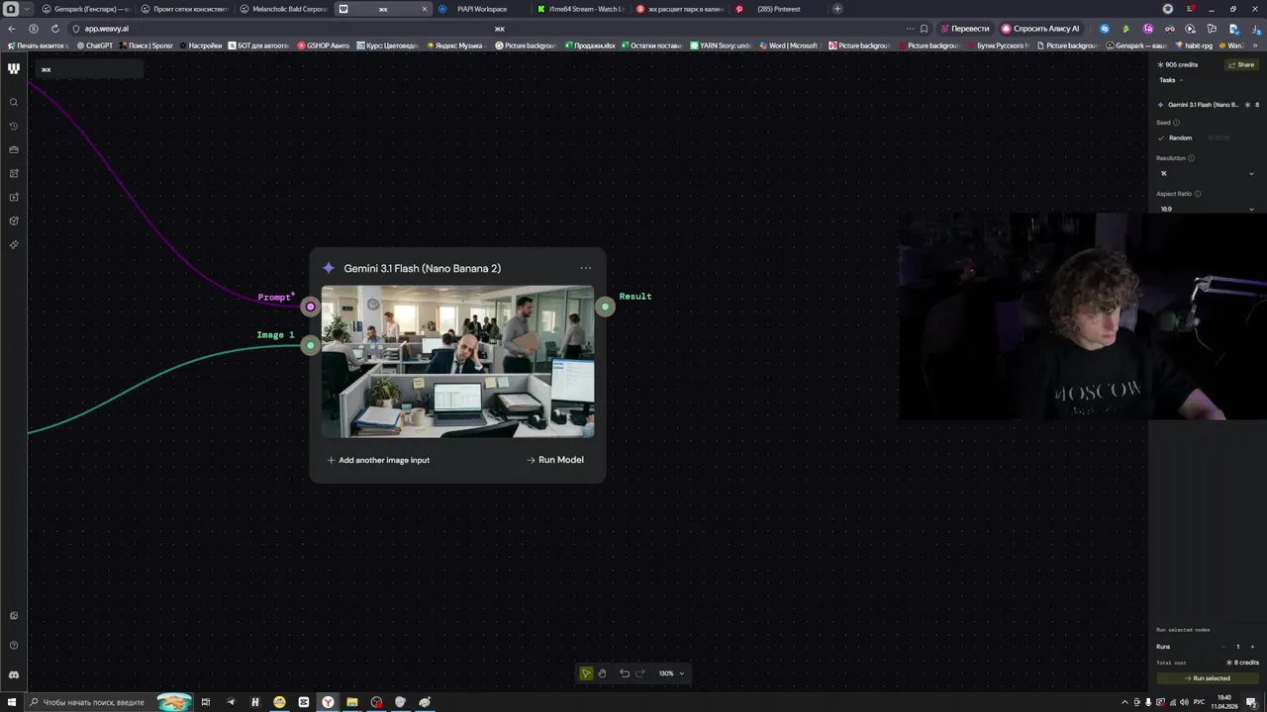Image resolution: width=1267 pixels, height=712 pixels.
Task: Click Спросить Алису AI button
Action: pos(1040,29)
